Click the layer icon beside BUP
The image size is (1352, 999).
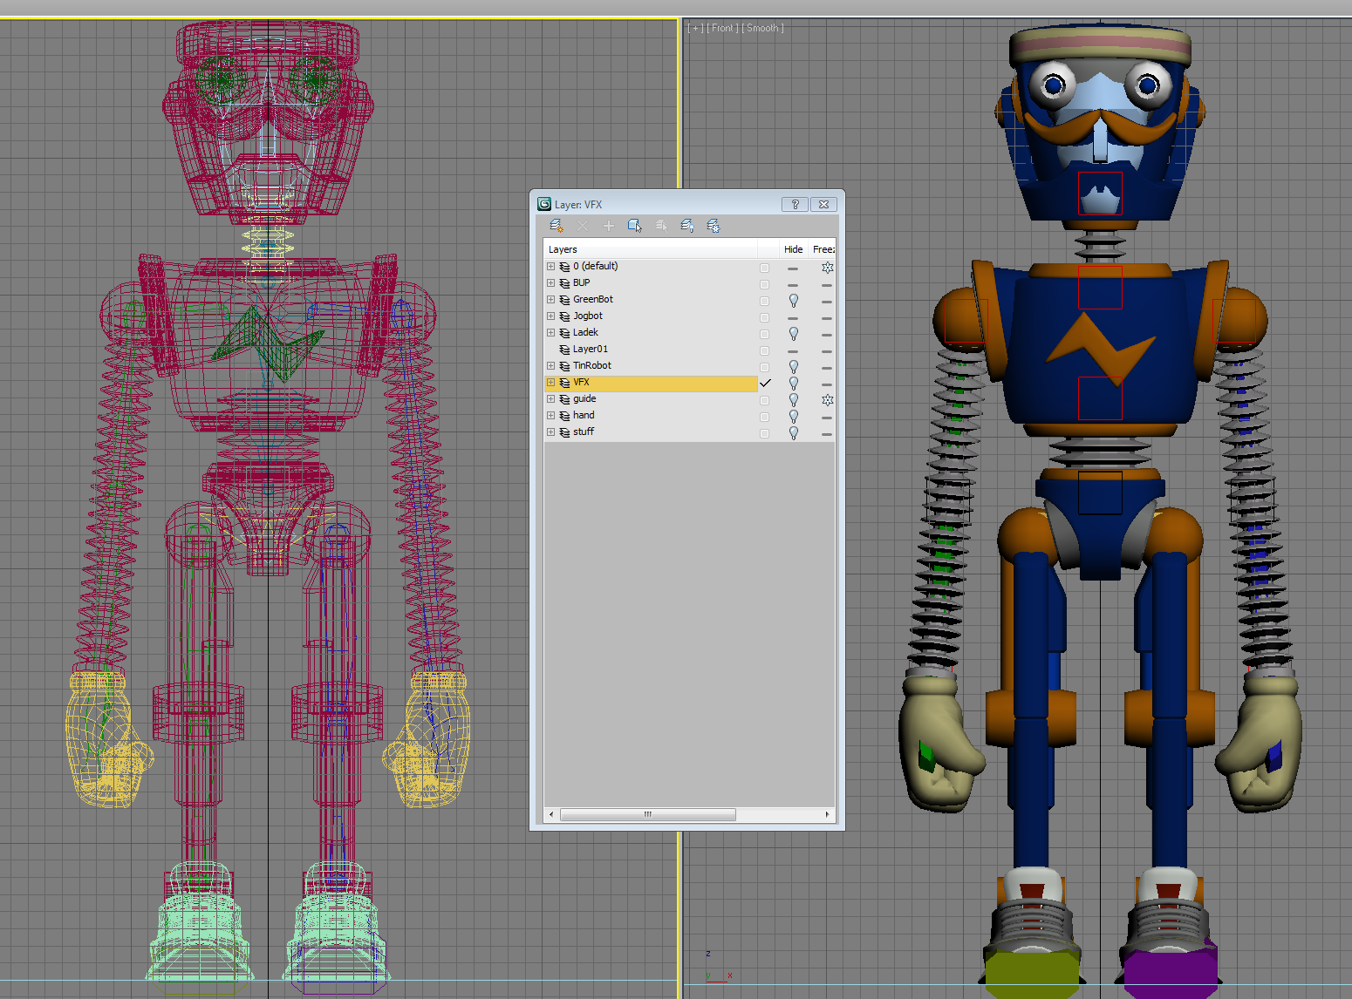[564, 283]
